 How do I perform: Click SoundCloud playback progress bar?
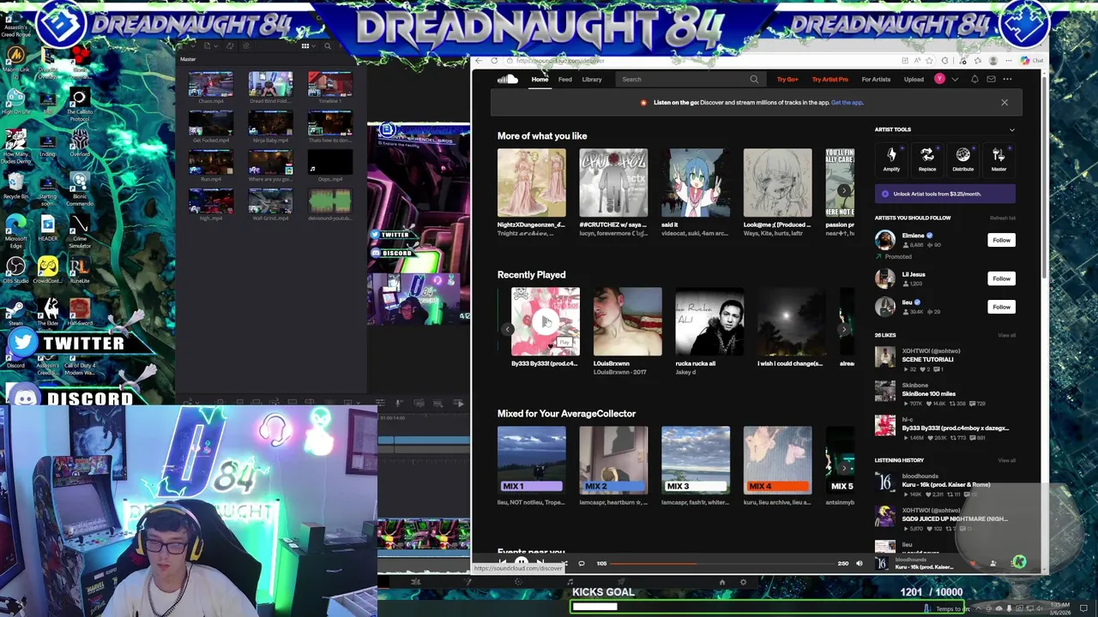721,563
